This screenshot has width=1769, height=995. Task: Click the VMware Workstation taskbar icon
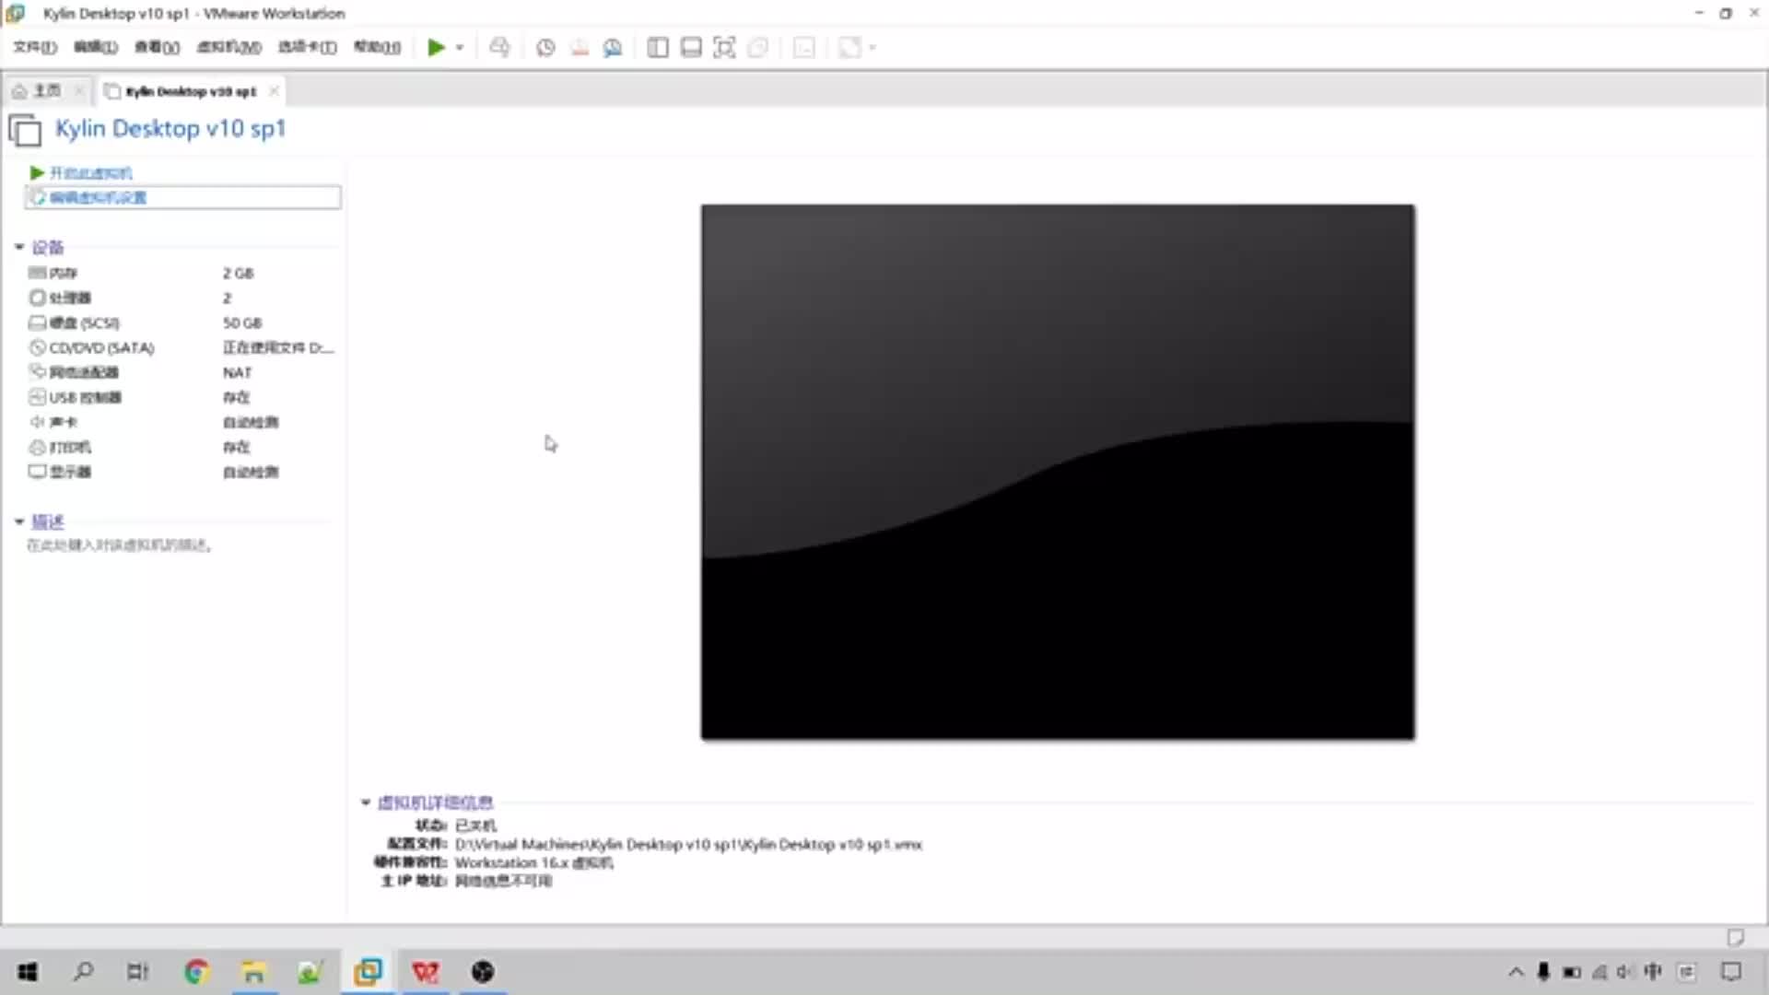tap(368, 971)
